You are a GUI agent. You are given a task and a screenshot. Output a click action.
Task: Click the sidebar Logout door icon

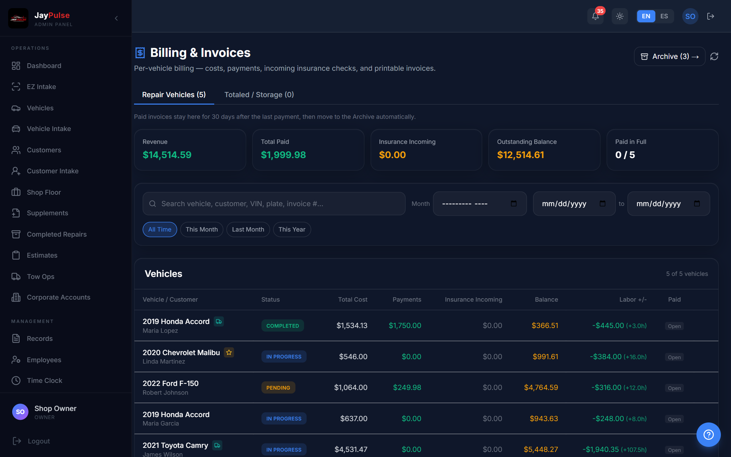point(17,441)
